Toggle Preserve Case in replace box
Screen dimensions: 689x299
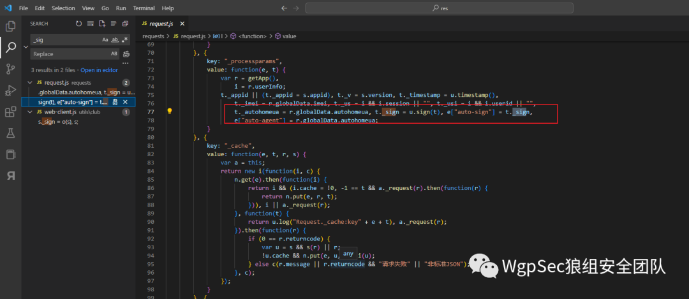114,54
